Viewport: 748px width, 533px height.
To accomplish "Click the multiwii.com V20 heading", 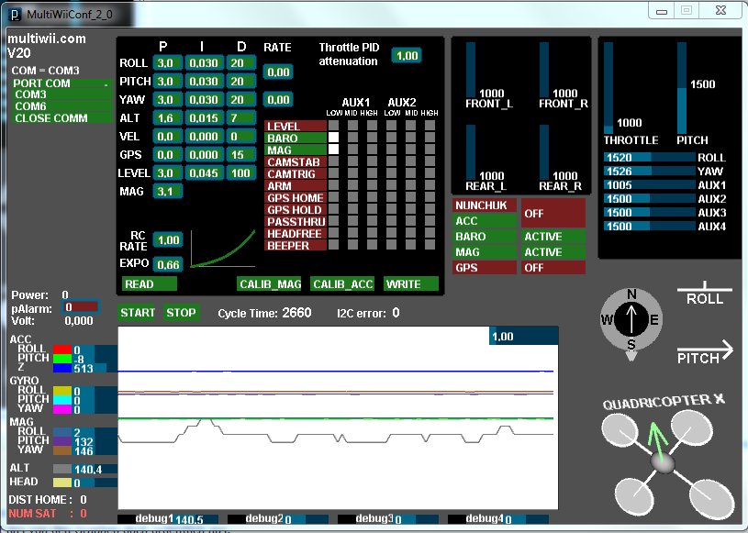I will [47, 45].
